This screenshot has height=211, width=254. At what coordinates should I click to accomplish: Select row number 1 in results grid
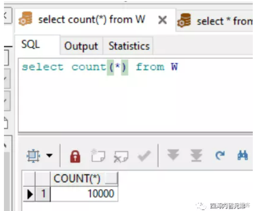tap(43, 194)
